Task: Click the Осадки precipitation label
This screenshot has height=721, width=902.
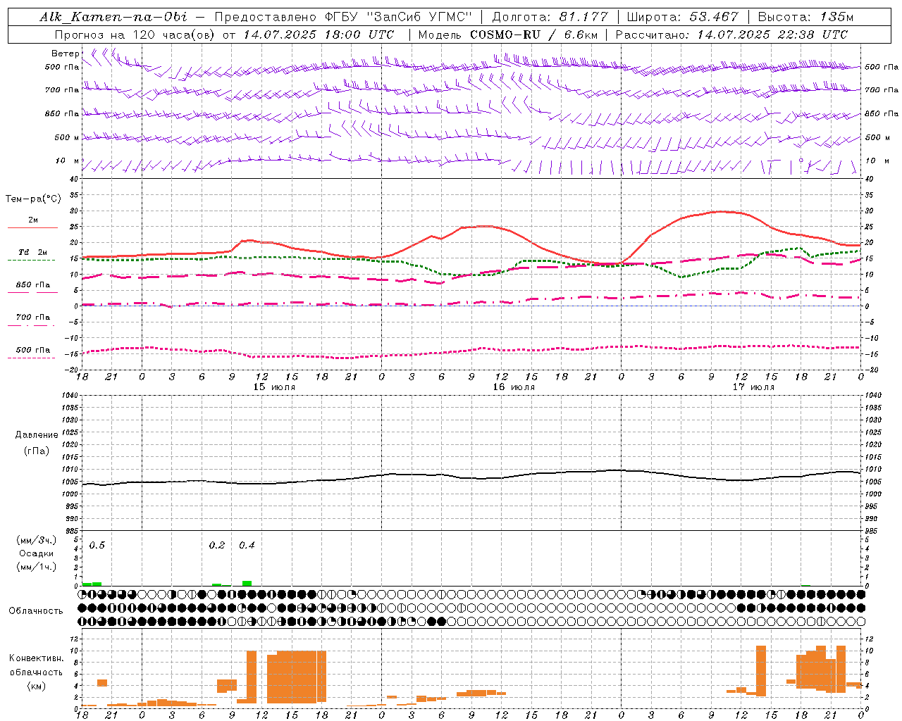Action: (36, 553)
